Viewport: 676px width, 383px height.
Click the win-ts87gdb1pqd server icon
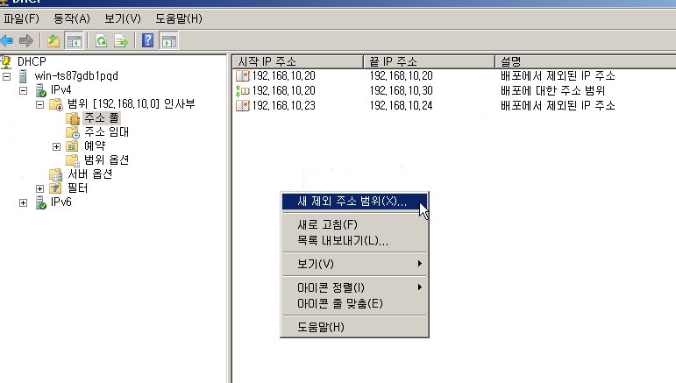[x=24, y=76]
